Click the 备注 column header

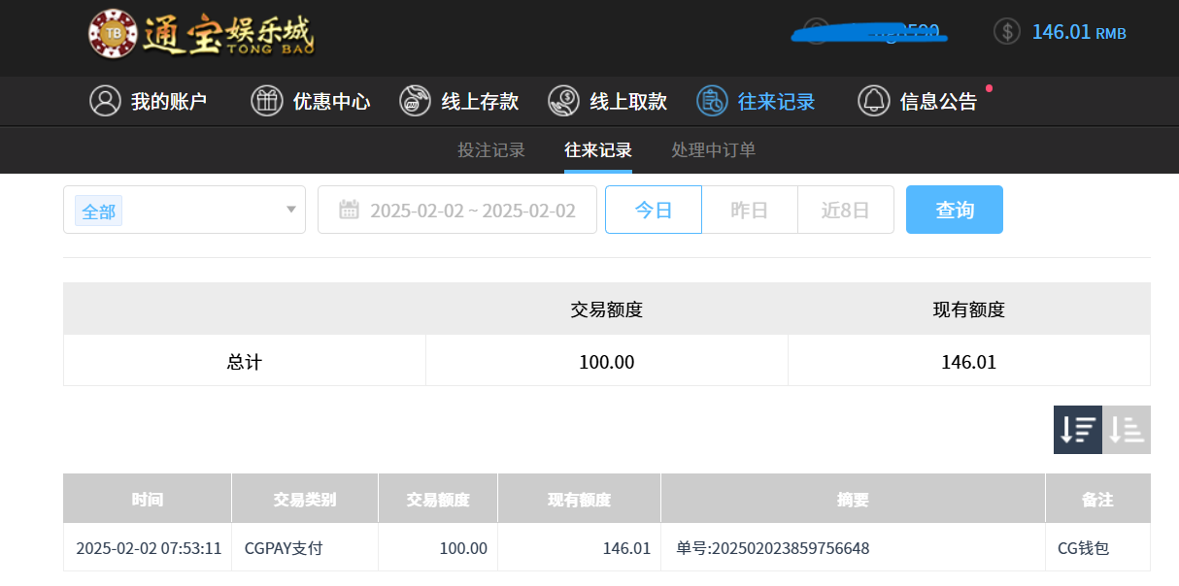tap(1098, 499)
